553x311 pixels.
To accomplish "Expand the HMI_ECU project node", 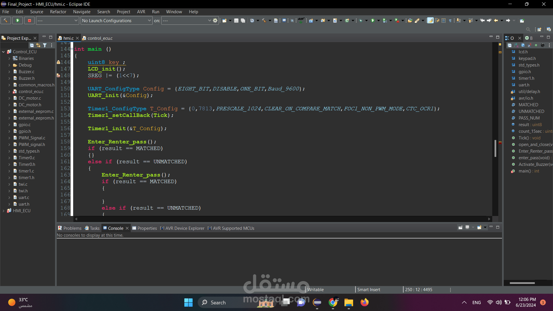I will point(3,211).
